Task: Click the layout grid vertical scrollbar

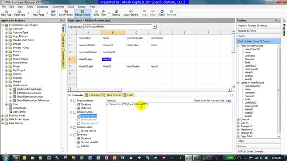Action: point(233,59)
